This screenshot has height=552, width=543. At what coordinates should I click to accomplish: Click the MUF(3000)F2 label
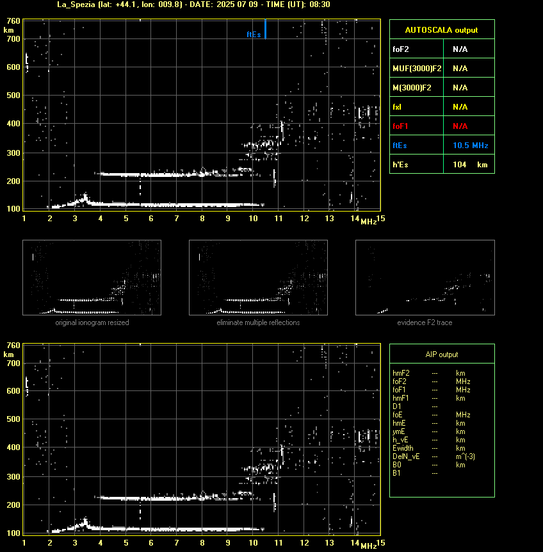(x=417, y=69)
